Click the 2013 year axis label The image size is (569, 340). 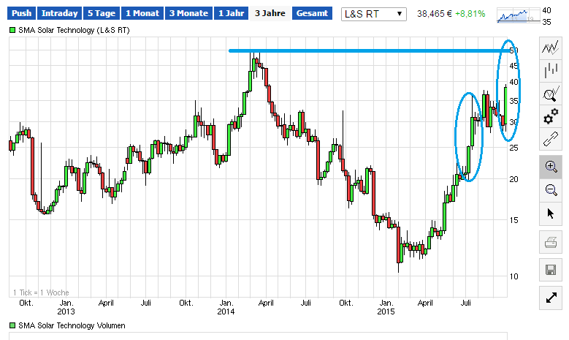pos(66,311)
